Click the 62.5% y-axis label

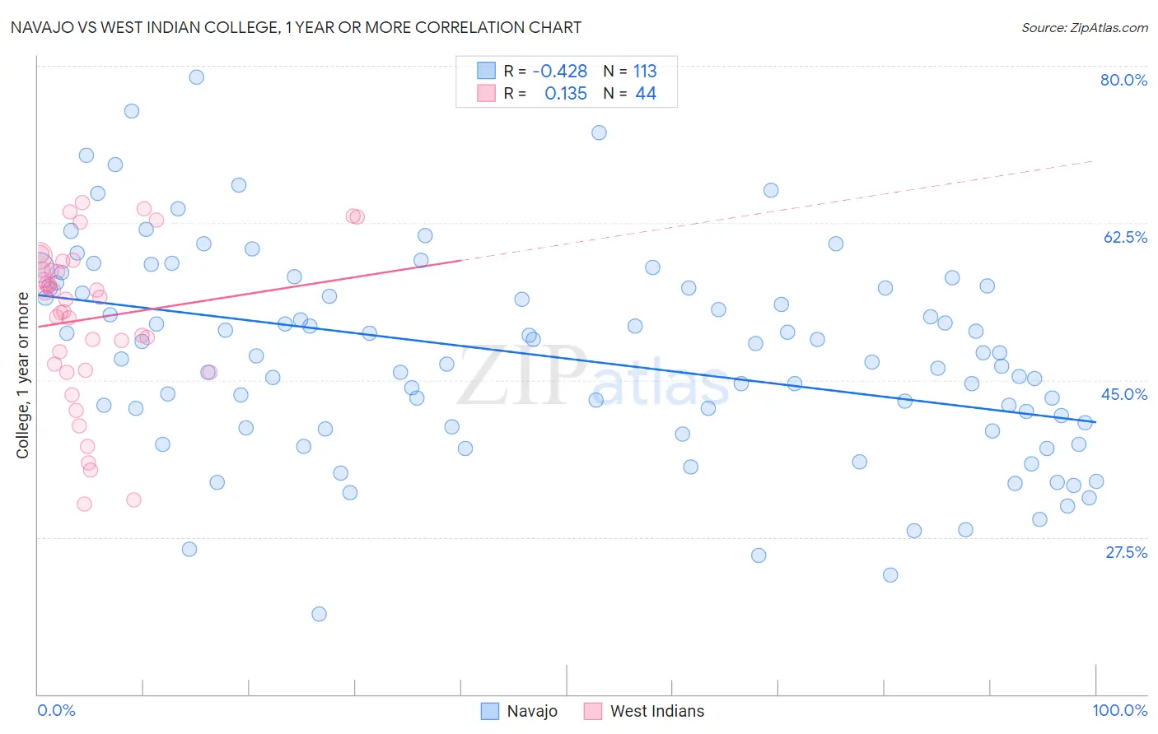pyautogui.click(x=1125, y=237)
